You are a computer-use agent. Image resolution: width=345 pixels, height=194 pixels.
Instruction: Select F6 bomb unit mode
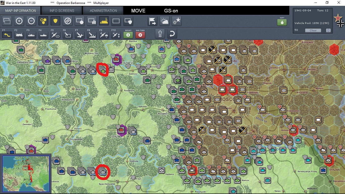click(67, 35)
